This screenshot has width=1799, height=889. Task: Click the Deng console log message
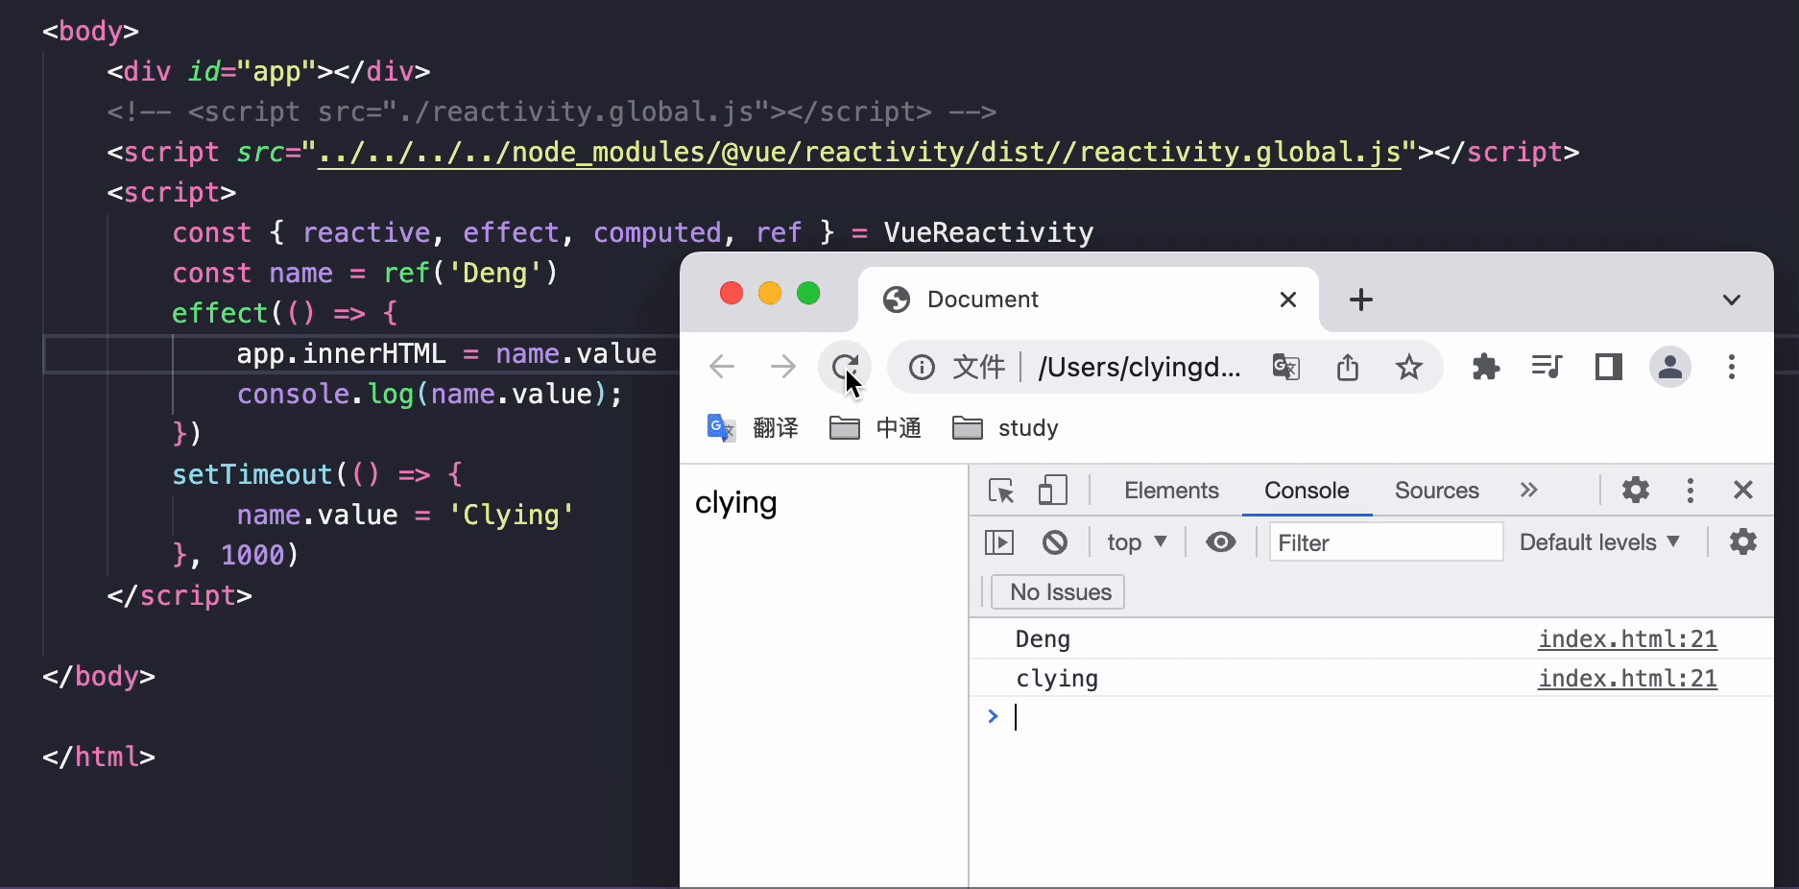(1043, 639)
